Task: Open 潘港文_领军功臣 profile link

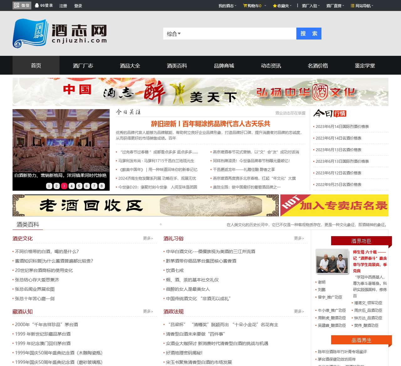Action: (x=368, y=303)
